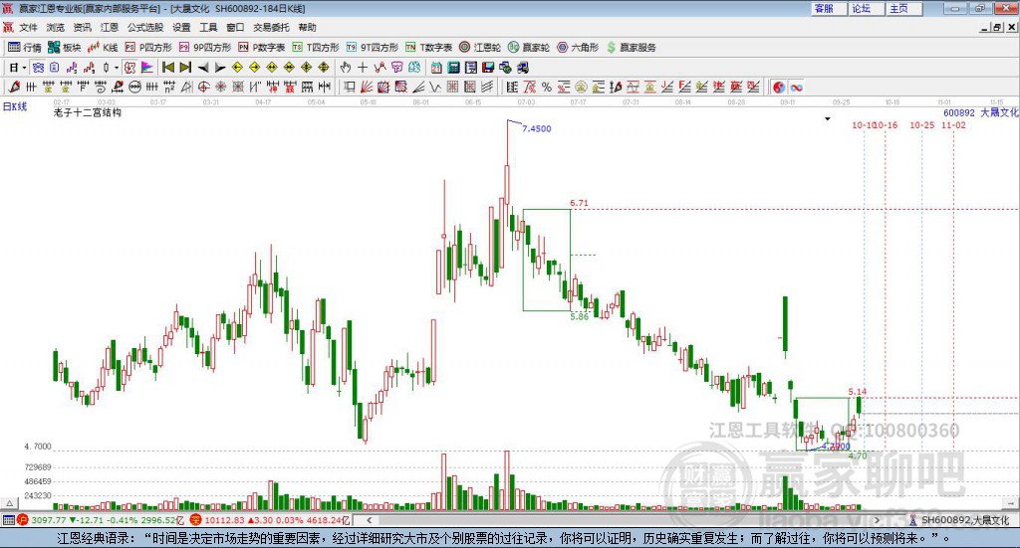Toggle the red chart-overlay button beside flag
The height and width of the screenshot is (548, 1020).
pyautogui.click(x=130, y=68)
